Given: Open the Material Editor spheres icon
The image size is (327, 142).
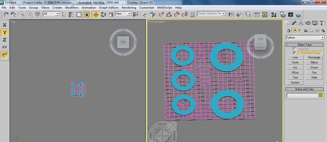Looking at the screenshot, I should click(274, 14).
